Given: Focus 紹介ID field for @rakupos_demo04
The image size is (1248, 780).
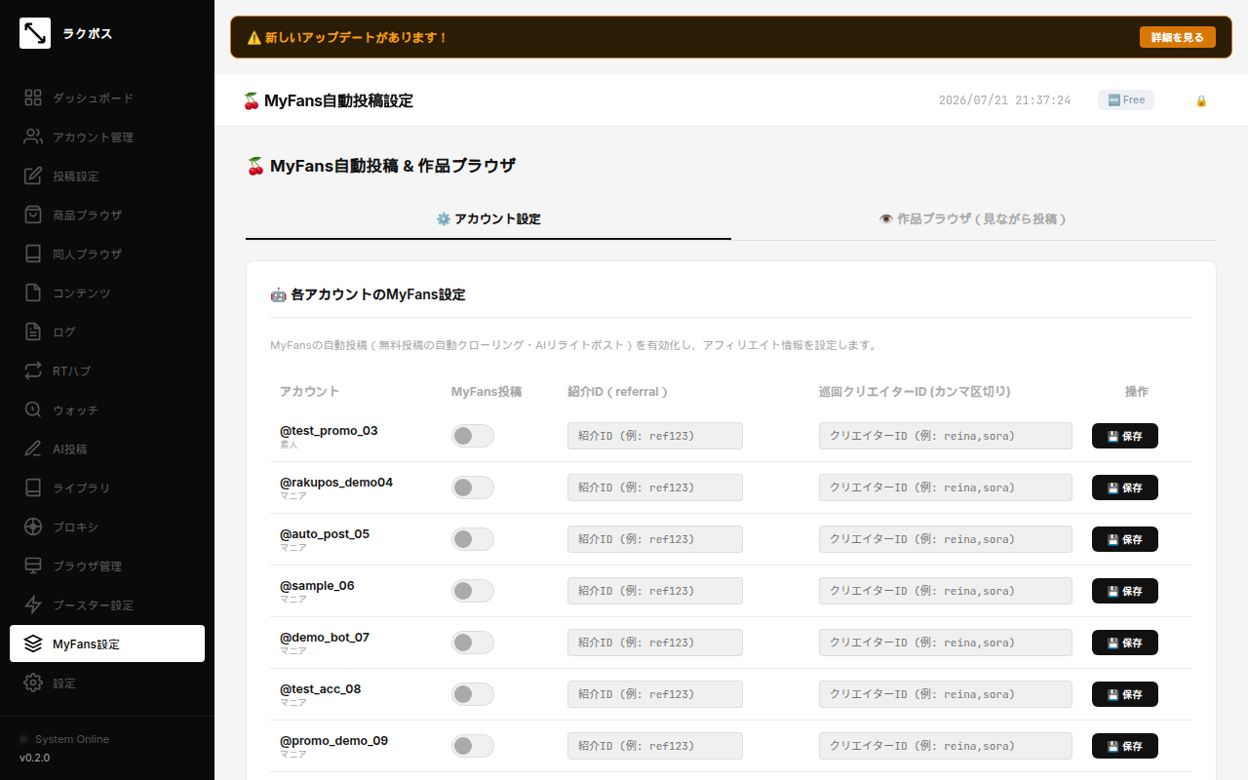Looking at the screenshot, I should pos(655,487).
